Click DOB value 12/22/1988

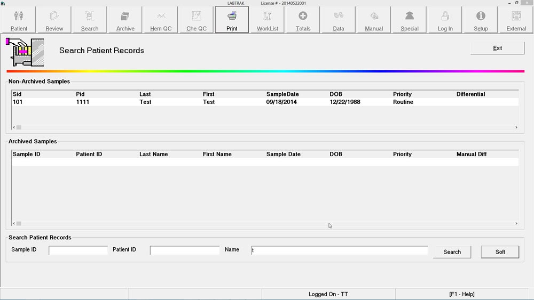click(344, 102)
